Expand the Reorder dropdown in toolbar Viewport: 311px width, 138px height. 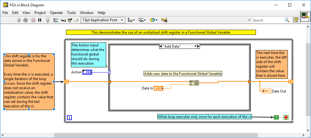coord(153,20)
